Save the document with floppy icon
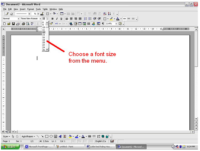Viewport: 200px width, 151px height. 13,24
